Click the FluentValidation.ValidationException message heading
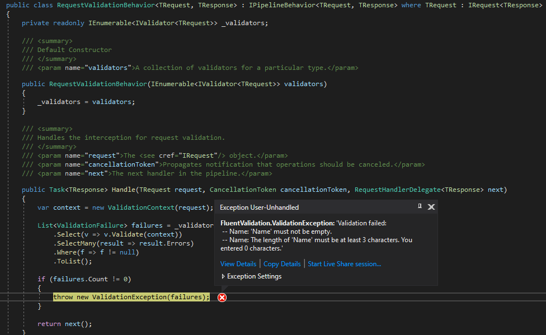This screenshot has height=335, width=546. (x=277, y=223)
